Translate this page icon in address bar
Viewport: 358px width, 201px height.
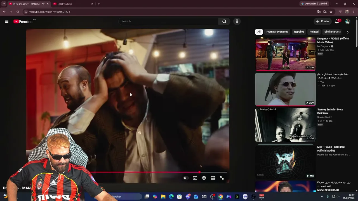coord(319,12)
